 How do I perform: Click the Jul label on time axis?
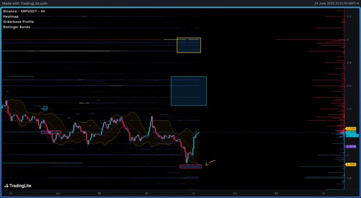coord(235,193)
